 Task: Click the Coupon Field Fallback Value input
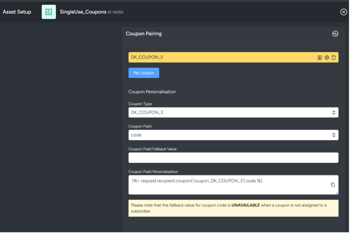[x=233, y=157]
